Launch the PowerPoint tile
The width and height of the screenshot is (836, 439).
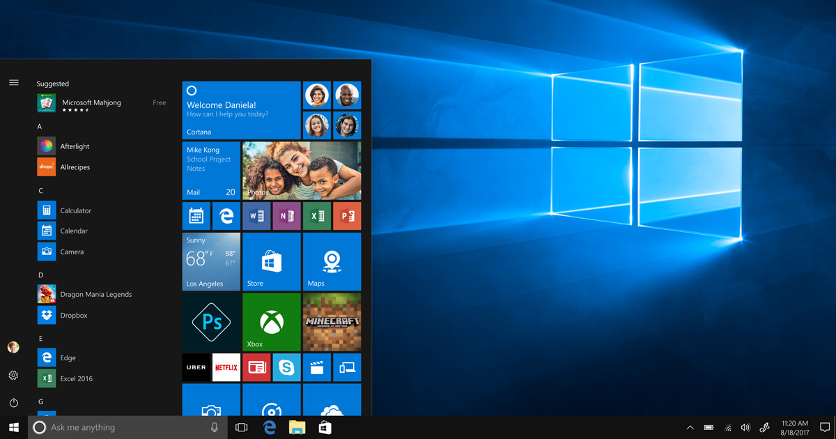[x=347, y=216]
